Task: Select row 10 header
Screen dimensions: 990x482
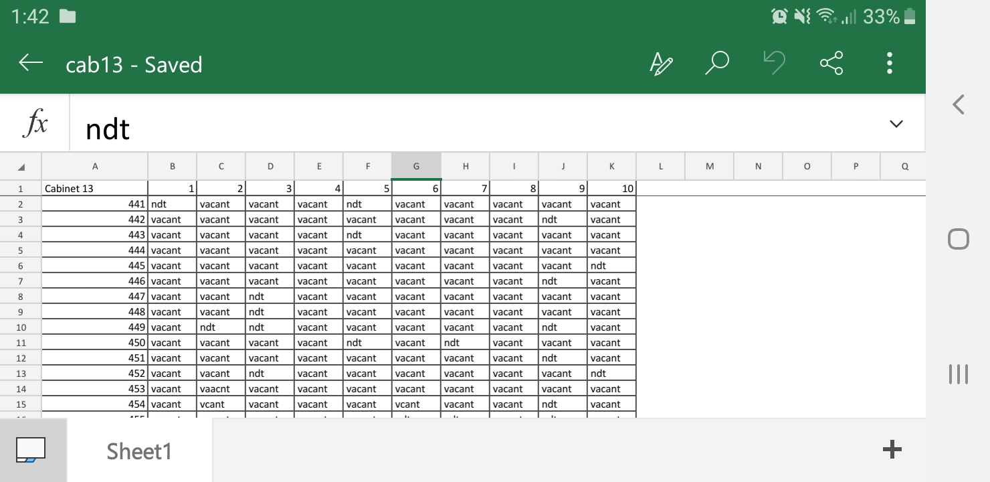Action: tap(21, 327)
